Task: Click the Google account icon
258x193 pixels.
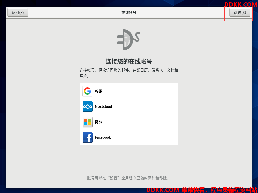Action: point(87,91)
